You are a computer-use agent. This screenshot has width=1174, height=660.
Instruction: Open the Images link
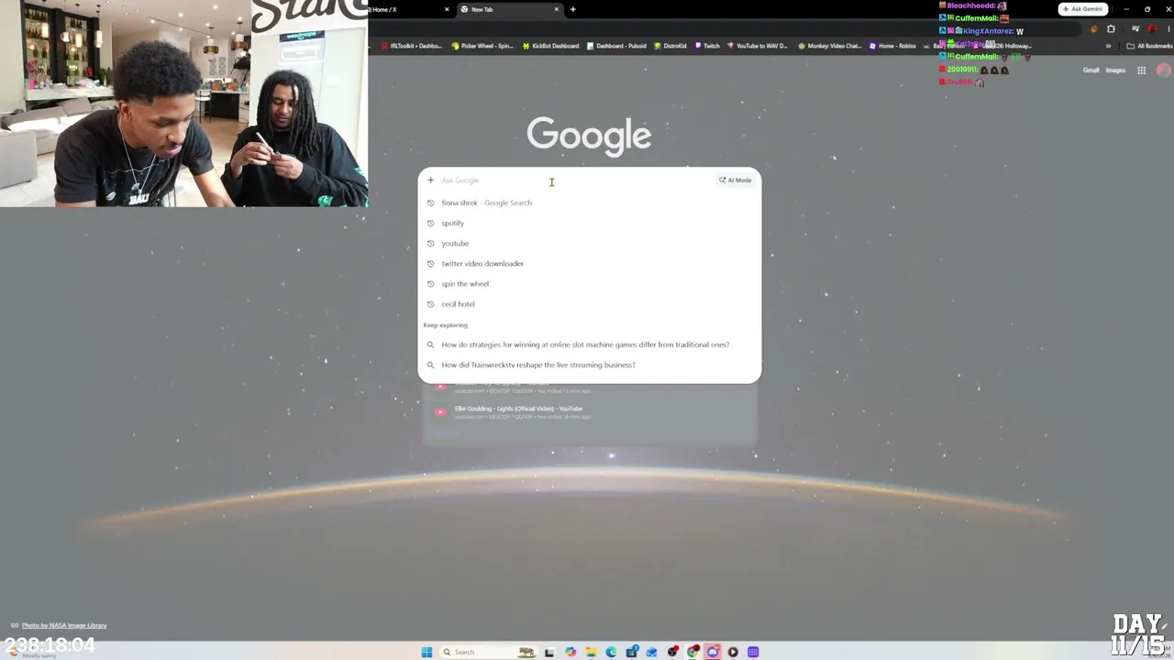[1115, 71]
